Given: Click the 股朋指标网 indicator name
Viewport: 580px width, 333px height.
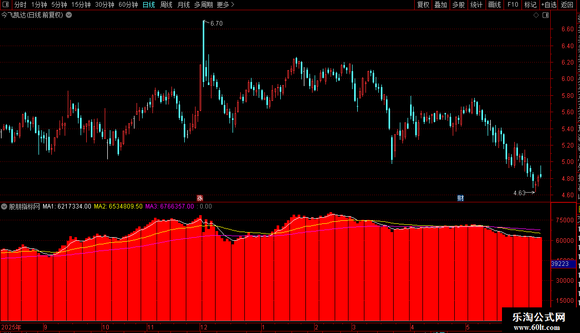Looking at the screenshot, I should tap(25, 206).
